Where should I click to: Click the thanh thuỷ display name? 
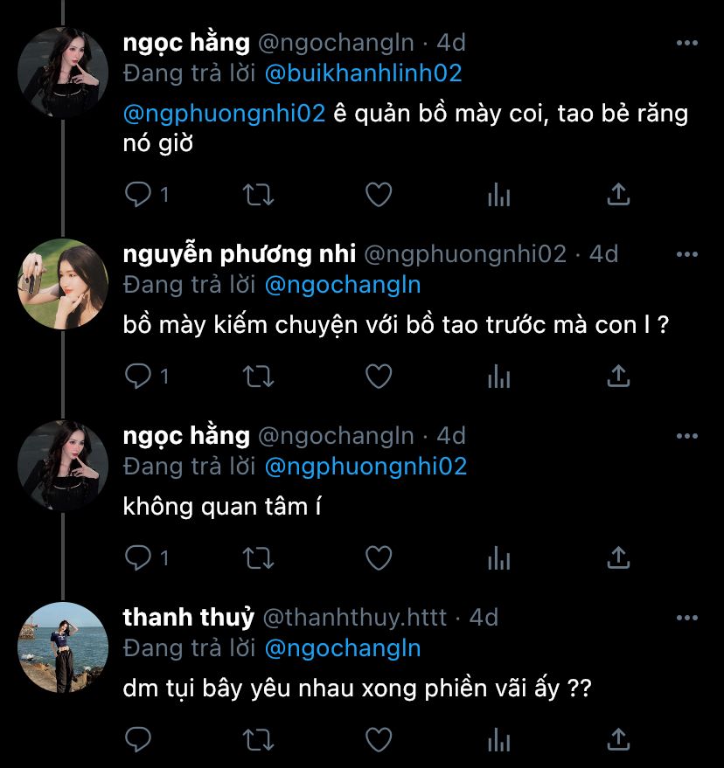click(x=188, y=618)
